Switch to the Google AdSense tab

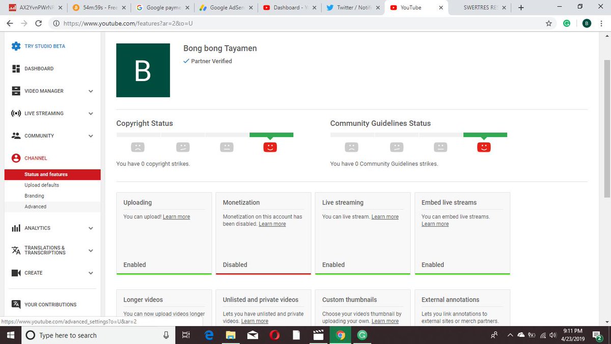225,8
